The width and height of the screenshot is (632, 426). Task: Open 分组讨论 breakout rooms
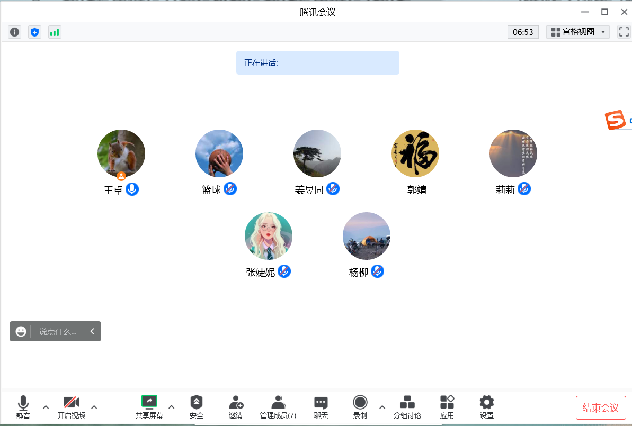coord(407,406)
